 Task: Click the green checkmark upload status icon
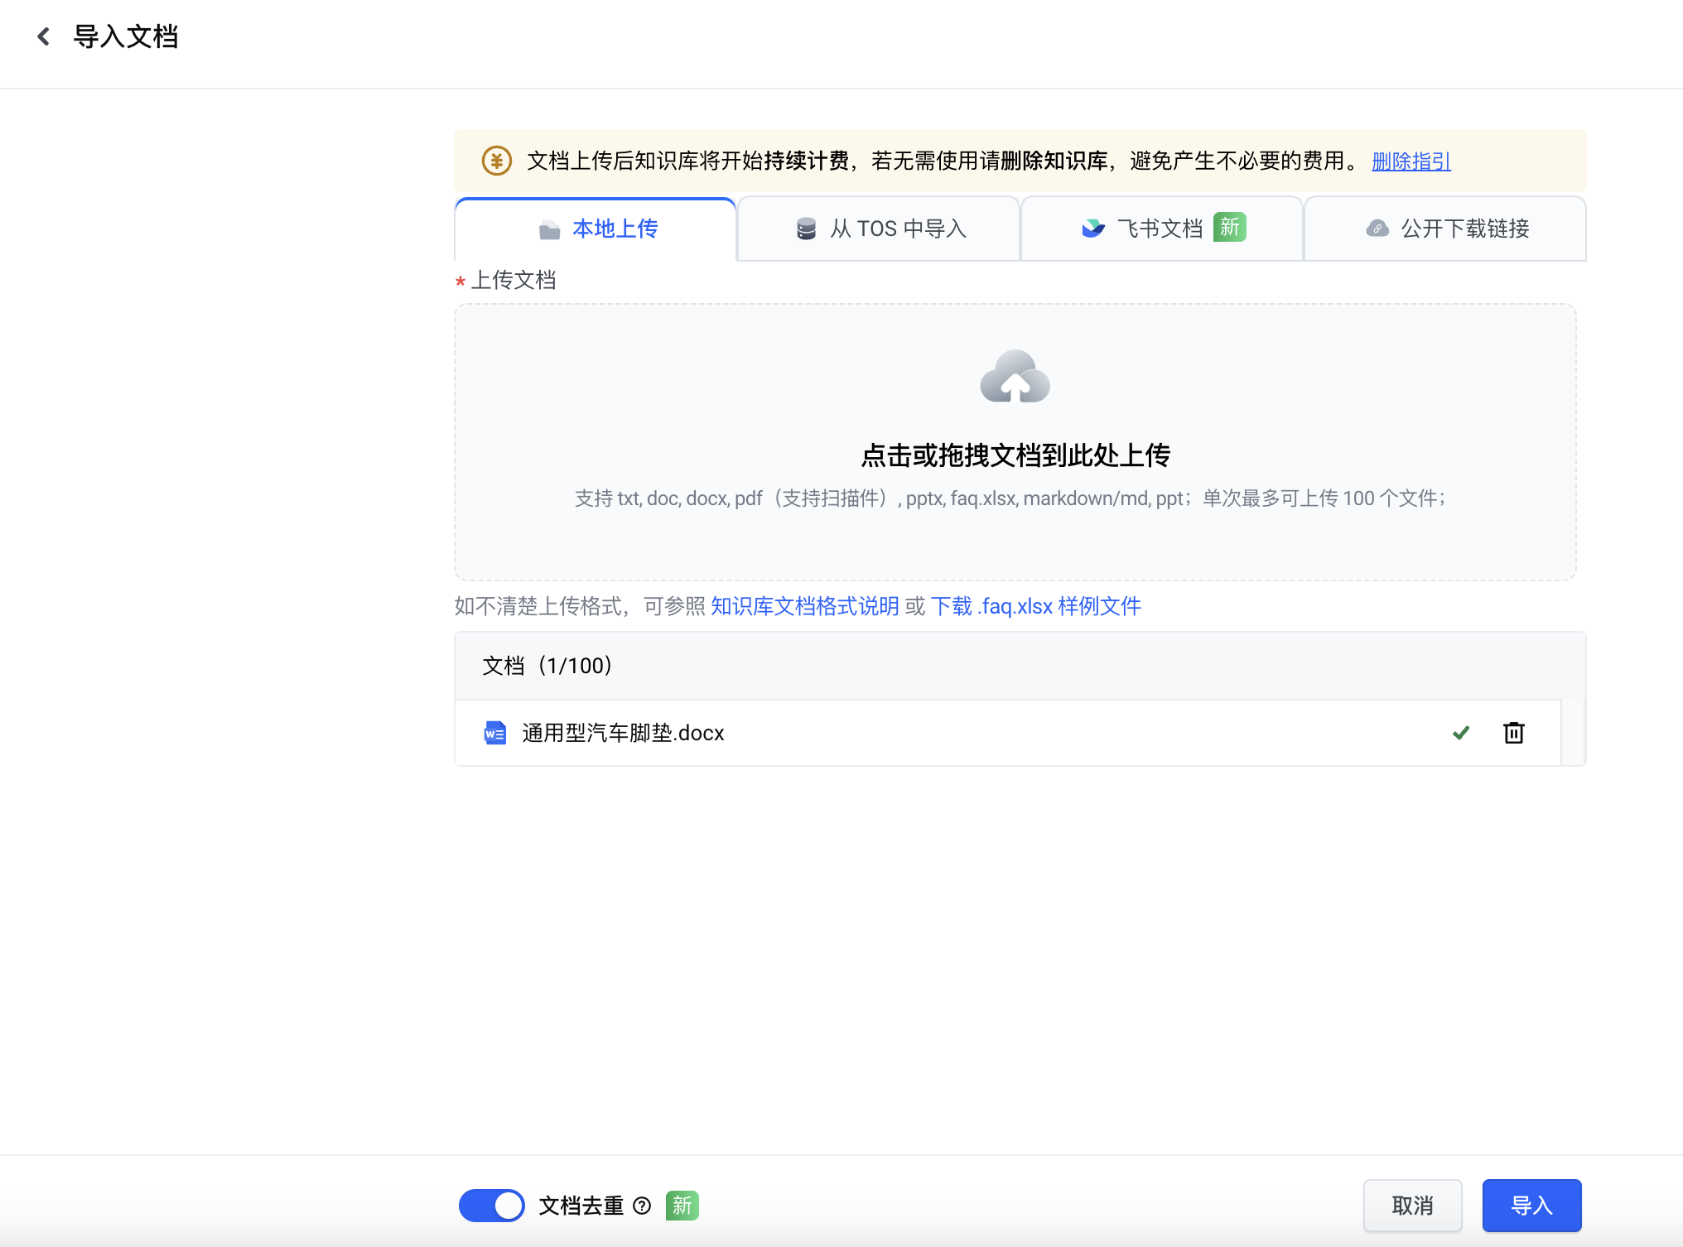[x=1461, y=733]
